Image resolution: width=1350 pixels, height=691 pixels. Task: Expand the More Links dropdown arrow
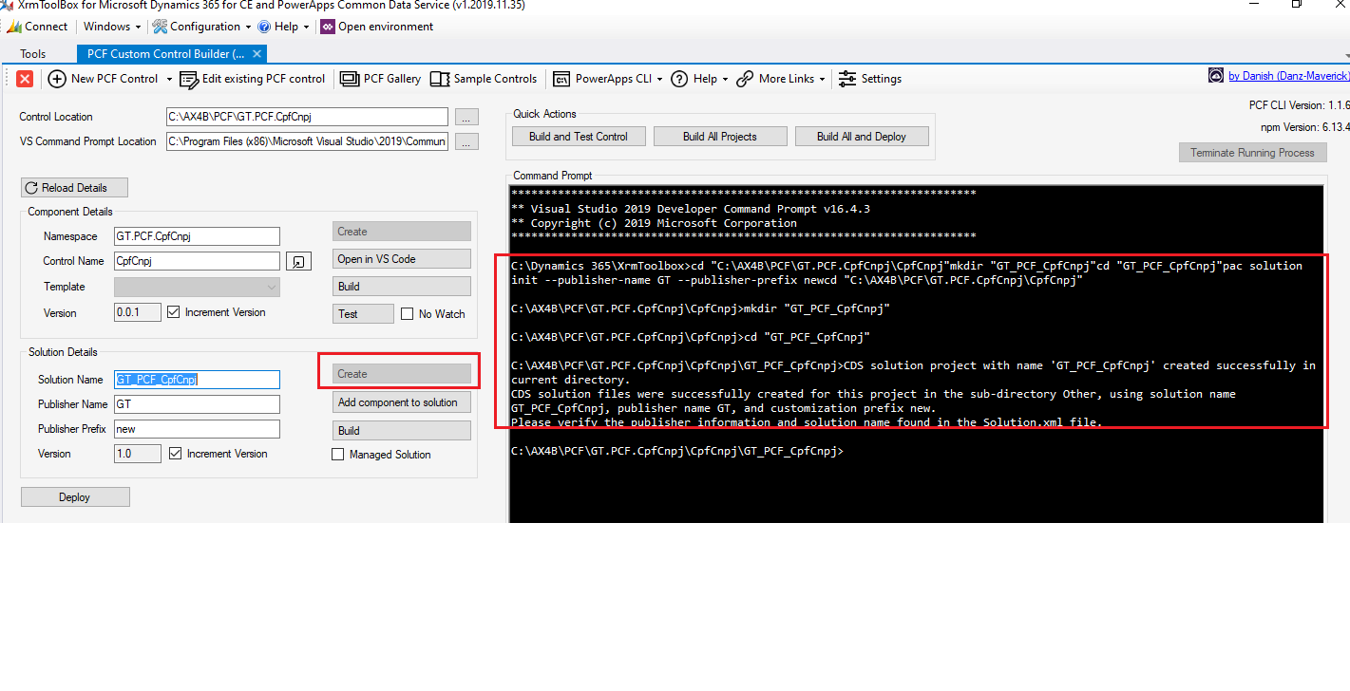822,79
